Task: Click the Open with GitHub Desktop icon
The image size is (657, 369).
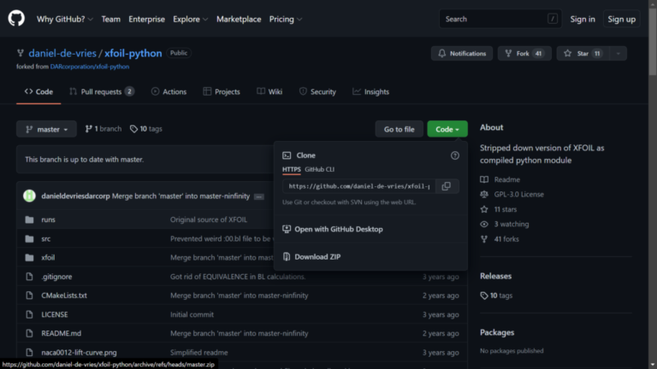Action: 287,229
